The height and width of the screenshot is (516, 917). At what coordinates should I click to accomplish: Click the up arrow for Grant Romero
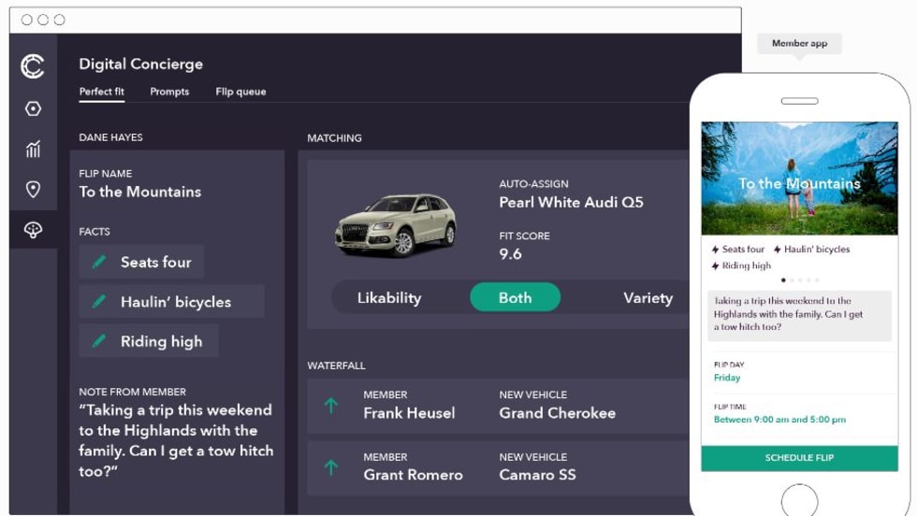point(330,467)
